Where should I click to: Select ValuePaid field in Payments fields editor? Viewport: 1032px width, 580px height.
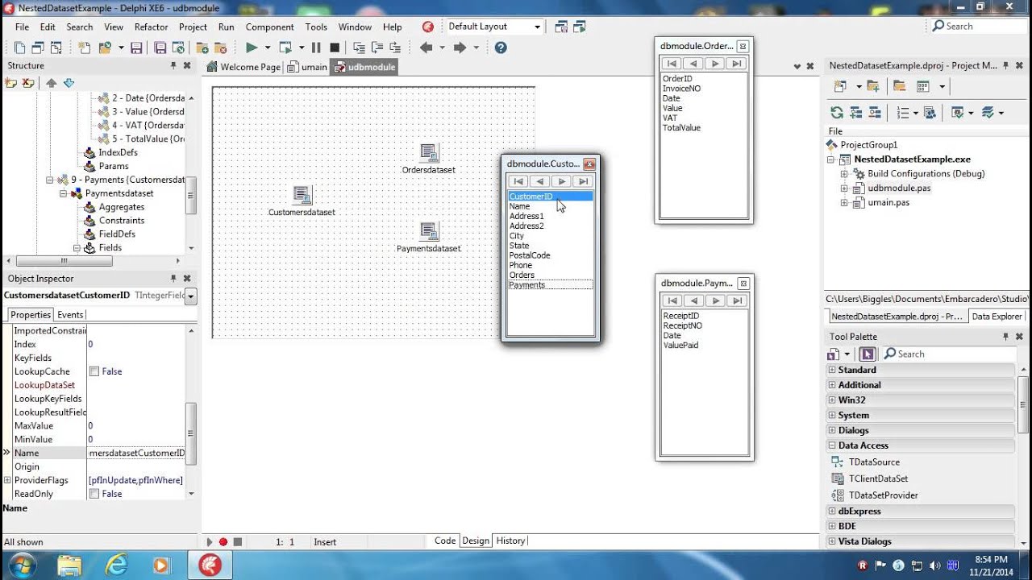coord(680,346)
